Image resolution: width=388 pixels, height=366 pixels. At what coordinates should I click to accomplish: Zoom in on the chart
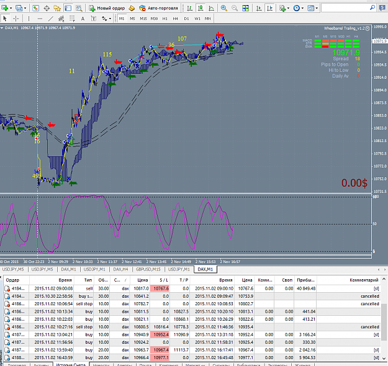tap(224, 8)
